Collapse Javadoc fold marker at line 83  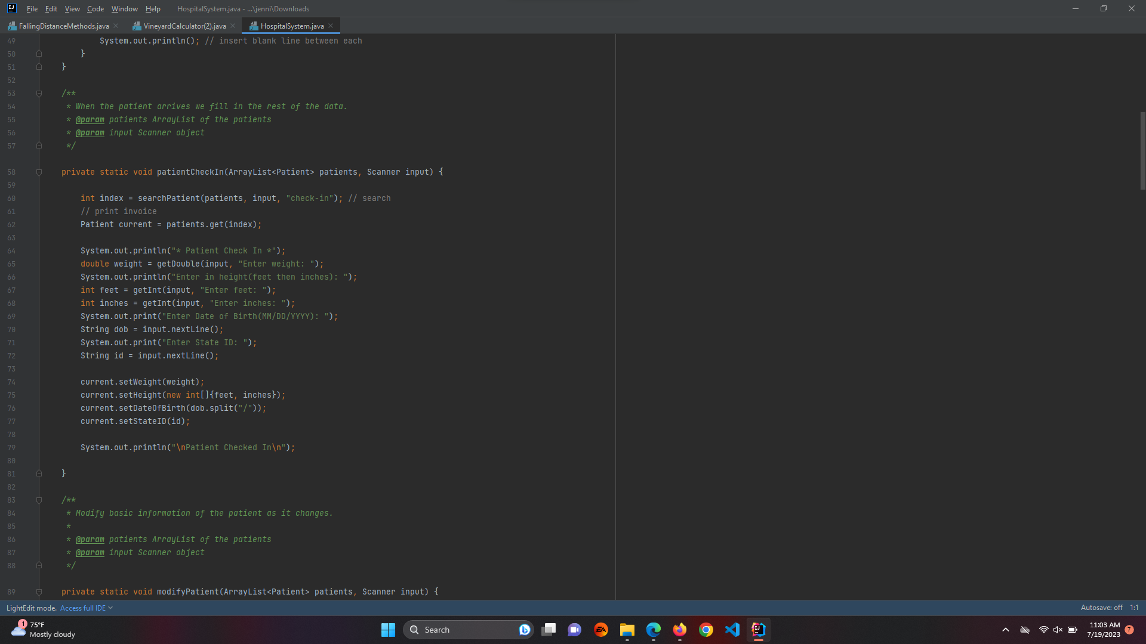tap(39, 500)
